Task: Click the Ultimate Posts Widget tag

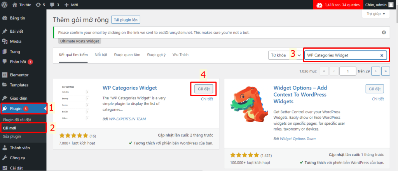Action: (79, 41)
